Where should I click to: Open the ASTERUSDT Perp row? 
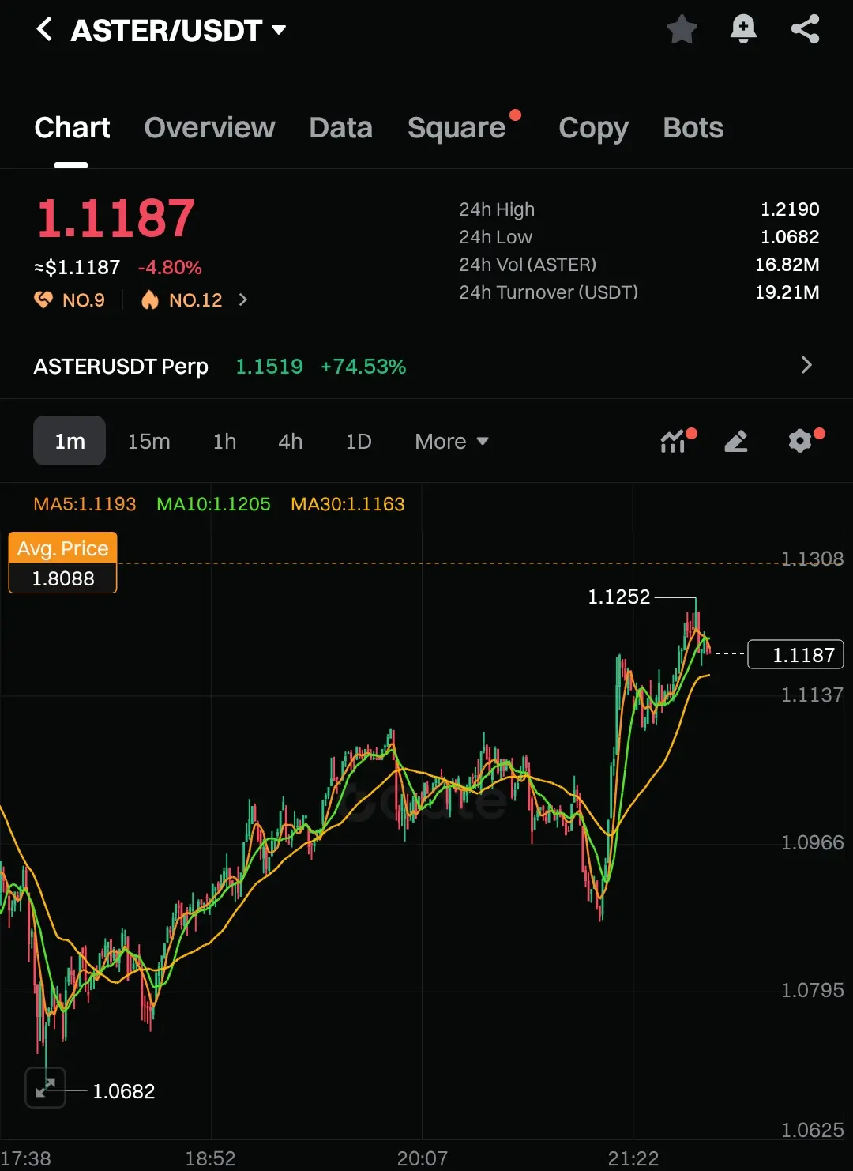click(426, 366)
